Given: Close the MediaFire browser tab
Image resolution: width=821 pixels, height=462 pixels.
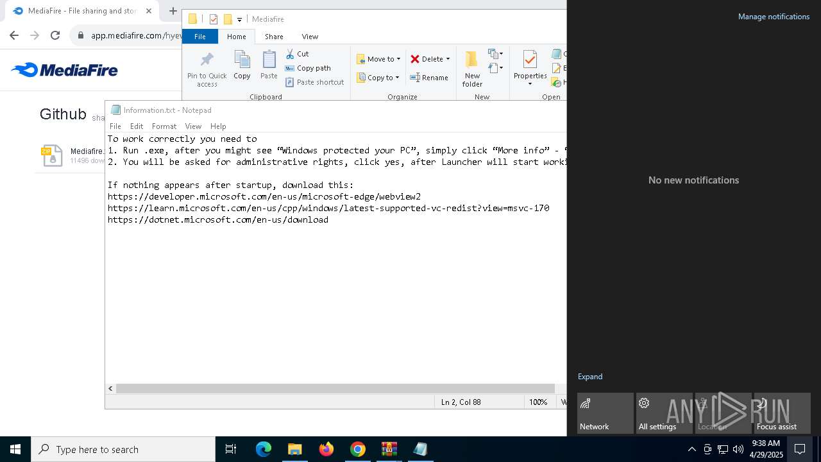Looking at the screenshot, I should [x=148, y=11].
